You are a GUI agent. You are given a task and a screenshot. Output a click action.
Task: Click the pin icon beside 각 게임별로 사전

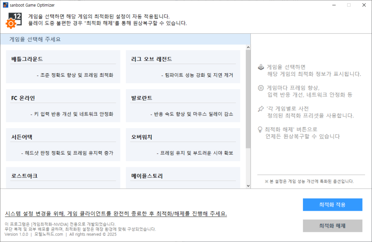pyautogui.click(x=260, y=108)
